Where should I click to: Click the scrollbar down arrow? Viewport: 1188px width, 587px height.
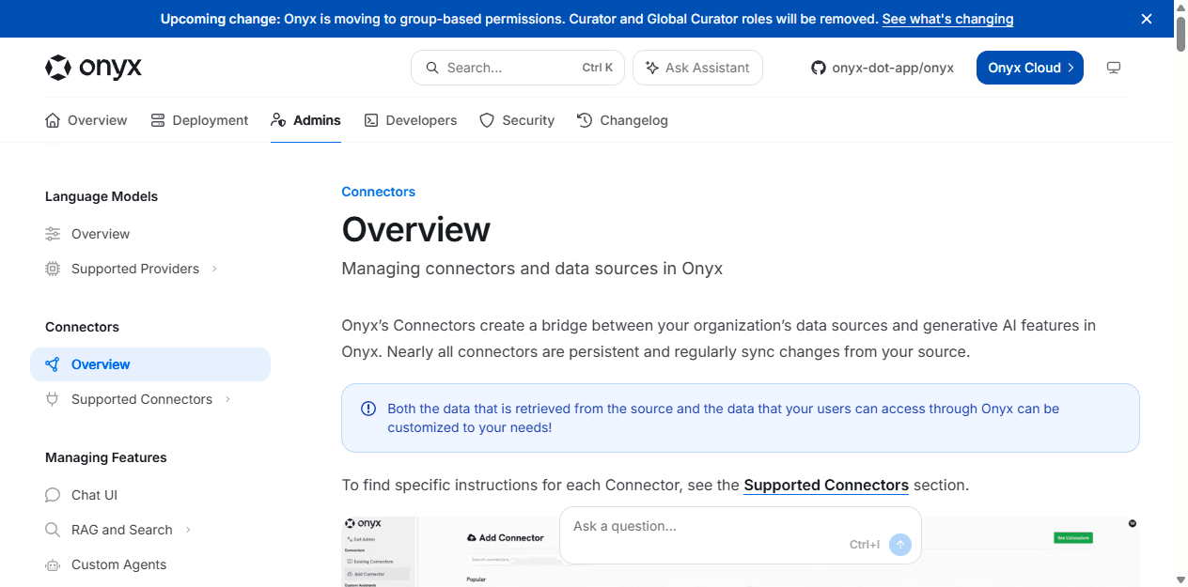1180,579
